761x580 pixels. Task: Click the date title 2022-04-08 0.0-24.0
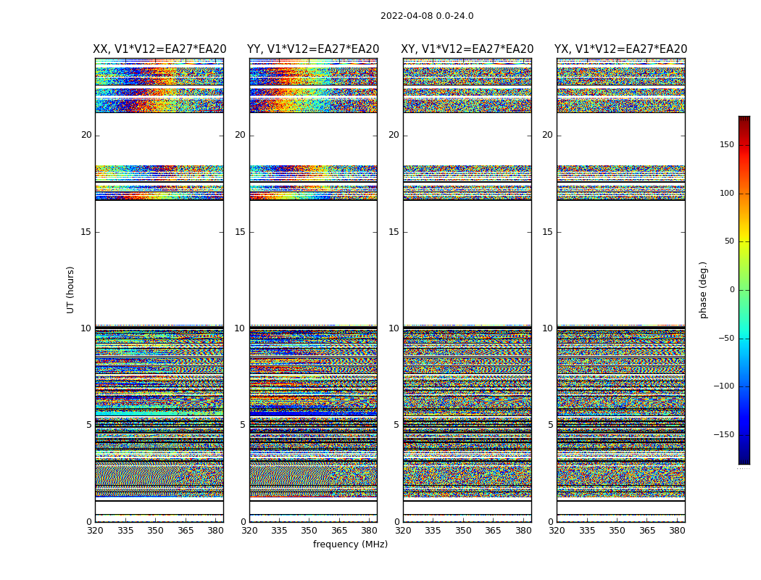pos(427,16)
